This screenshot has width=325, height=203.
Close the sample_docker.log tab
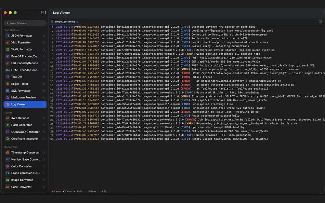(x=77, y=22)
